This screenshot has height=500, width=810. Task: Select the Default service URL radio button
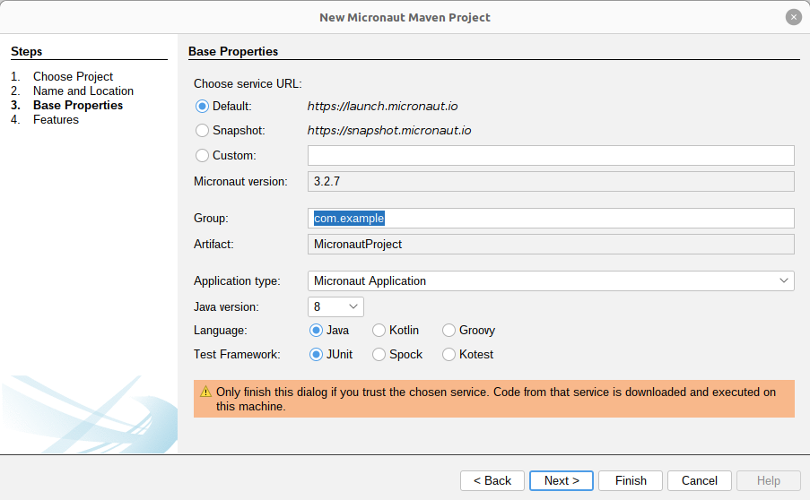[x=202, y=107]
